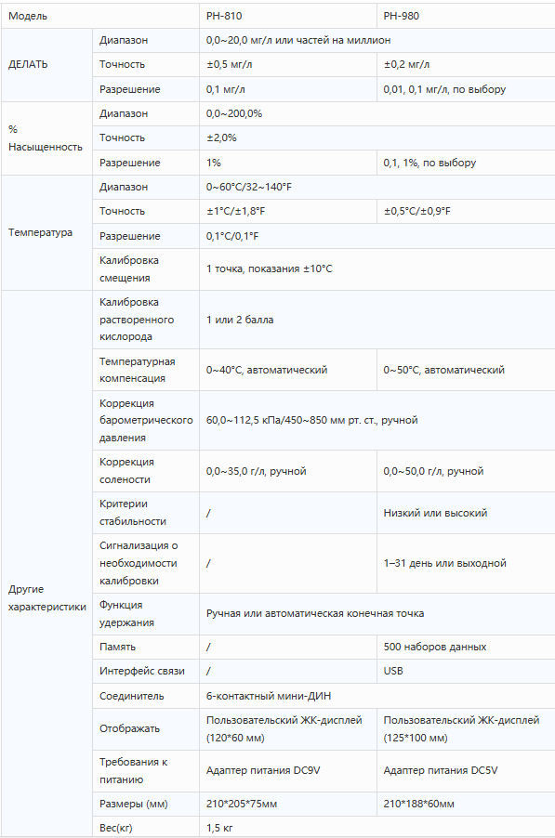Image resolution: width=555 pixels, height=838 pixels.
Task: Select the Модель header label
Action: pyautogui.click(x=28, y=16)
